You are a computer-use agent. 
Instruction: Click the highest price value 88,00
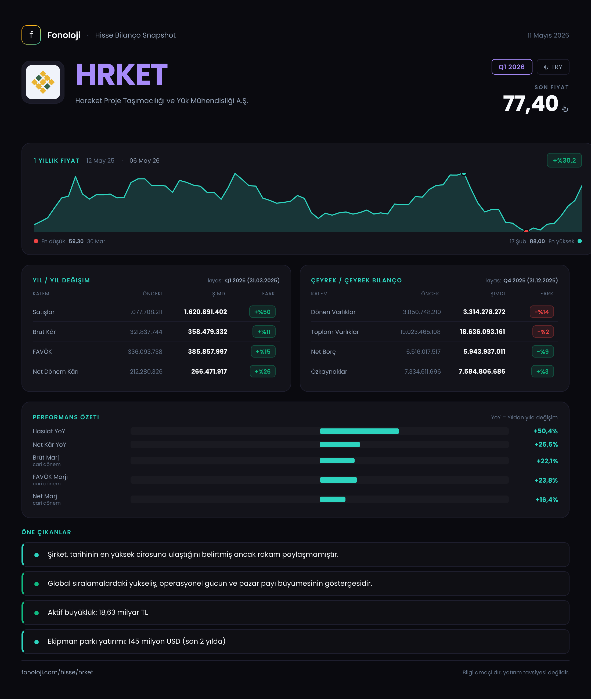tap(537, 241)
